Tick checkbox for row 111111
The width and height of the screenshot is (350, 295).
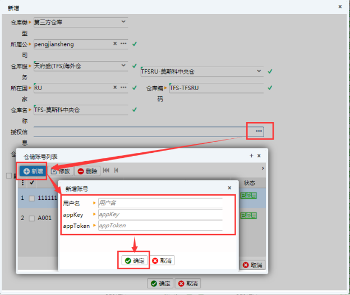(32, 198)
